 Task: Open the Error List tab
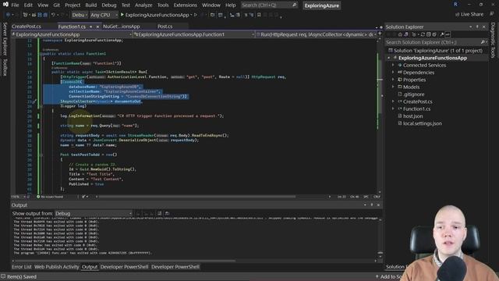(22, 267)
